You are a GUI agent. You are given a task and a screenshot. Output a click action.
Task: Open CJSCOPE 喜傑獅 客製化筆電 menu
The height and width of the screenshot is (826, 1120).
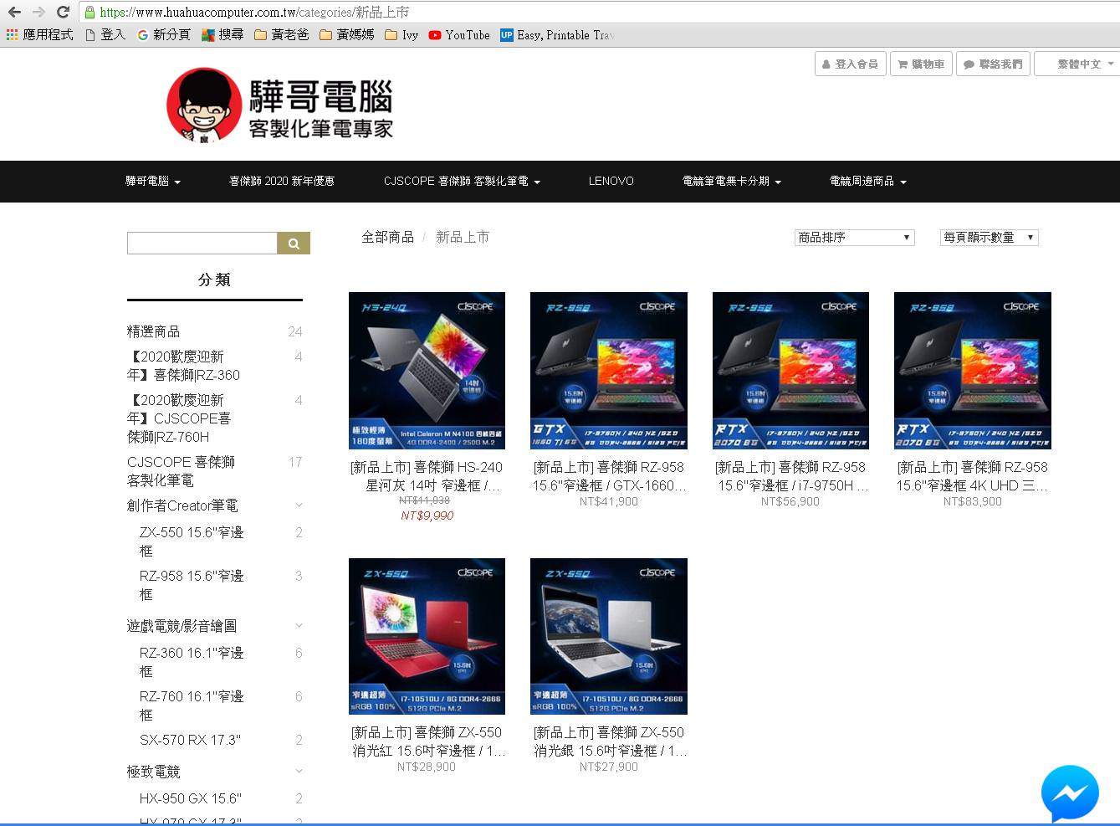point(462,181)
